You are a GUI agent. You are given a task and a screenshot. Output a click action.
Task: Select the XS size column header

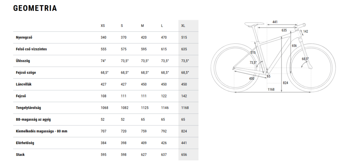103,26
